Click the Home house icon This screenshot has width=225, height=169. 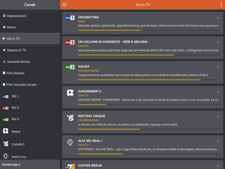(4, 27)
